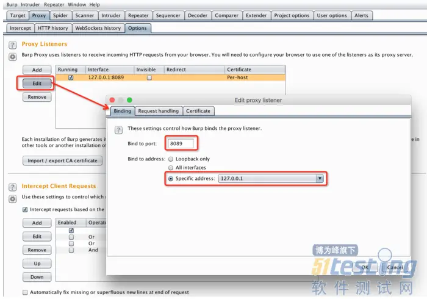Open the Certificate tab in dialog

pos(198,111)
